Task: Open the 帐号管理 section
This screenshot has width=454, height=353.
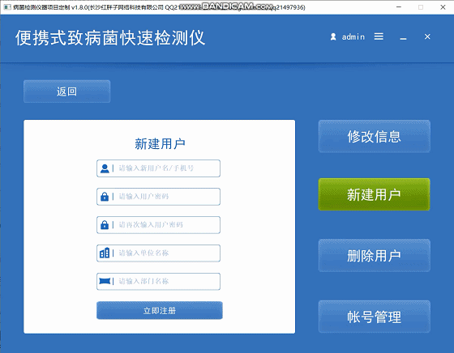Action: coord(374,317)
